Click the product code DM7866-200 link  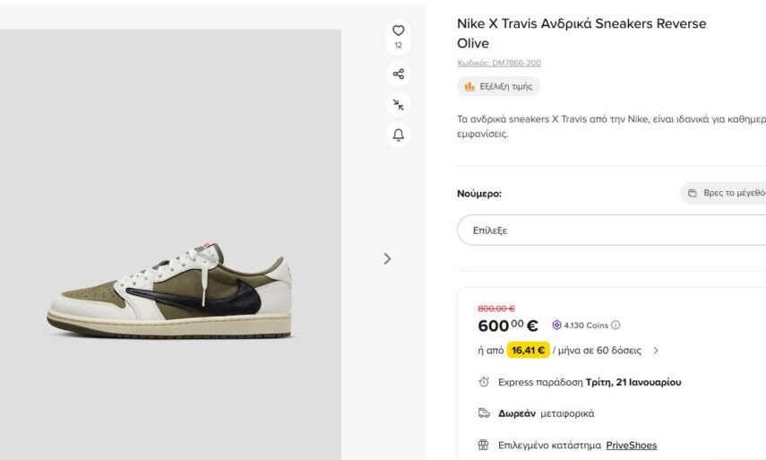pos(499,64)
